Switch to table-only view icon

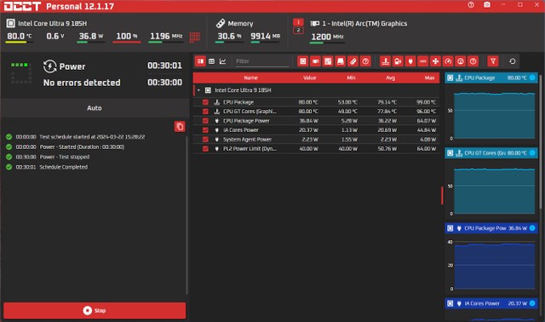click(211, 61)
